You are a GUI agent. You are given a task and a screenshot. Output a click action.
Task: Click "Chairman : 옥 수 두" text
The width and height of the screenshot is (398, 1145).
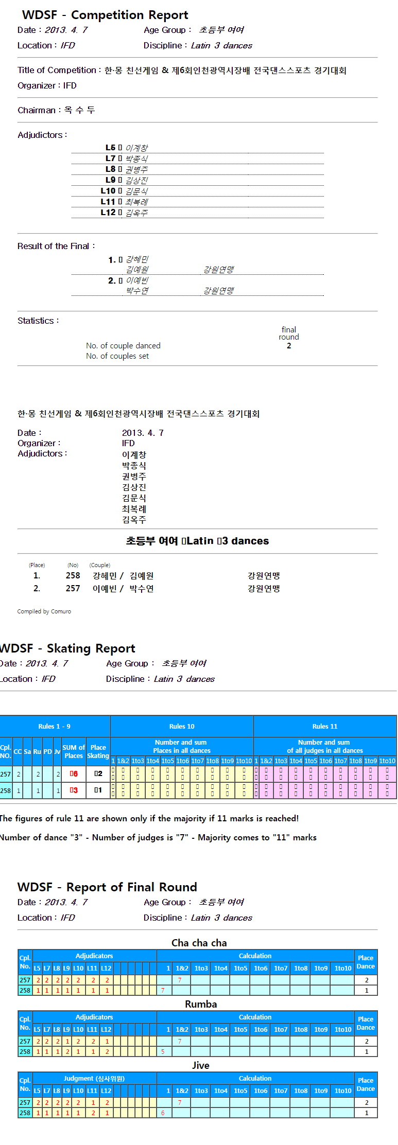(56, 110)
